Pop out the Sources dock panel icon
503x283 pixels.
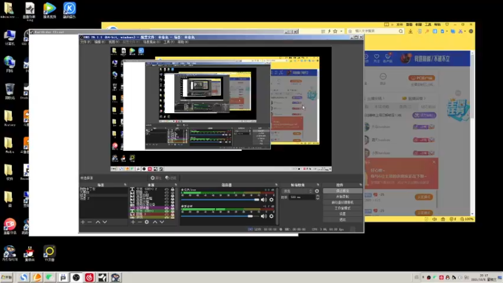point(176,185)
